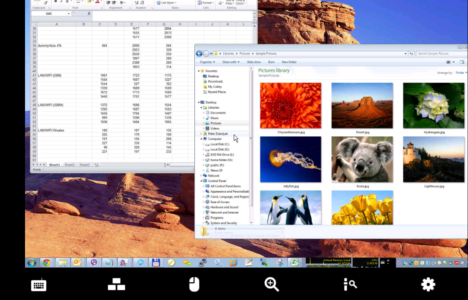Open the info search icon in remote toolbar
The image size is (468, 300).
pyautogui.click(x=350, y=284)
